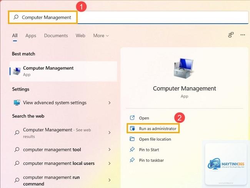Viewport: 250px width, 188px height.
Task: Select Computer Management best match result
Action: [63, 71]
